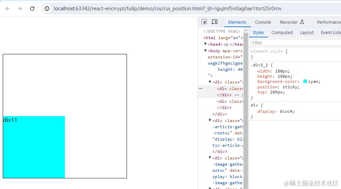Select the html lang="en" node

[x=223, y=38]
